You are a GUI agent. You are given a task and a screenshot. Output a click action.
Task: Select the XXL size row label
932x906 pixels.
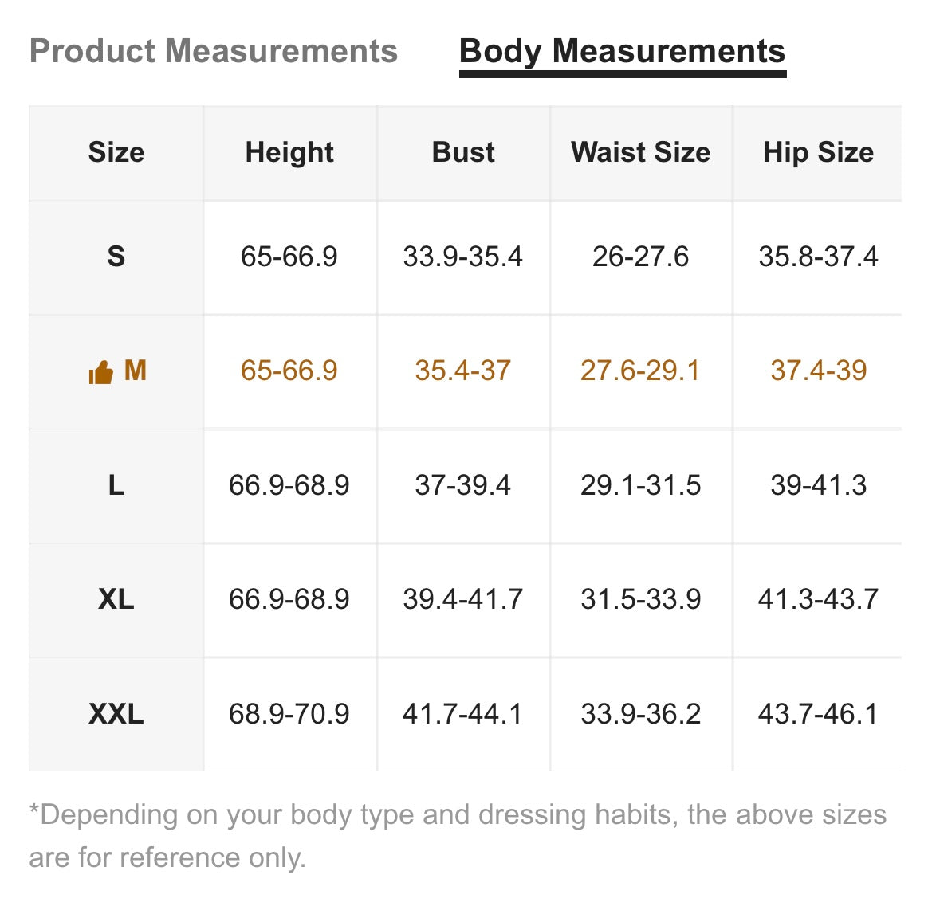click(116, 713)
